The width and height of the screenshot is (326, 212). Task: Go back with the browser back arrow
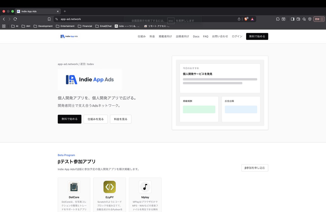coord(4,19)
